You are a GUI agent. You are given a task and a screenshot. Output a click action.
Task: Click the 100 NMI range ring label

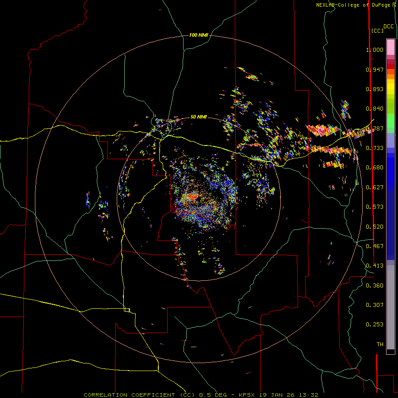click(199, 35)
